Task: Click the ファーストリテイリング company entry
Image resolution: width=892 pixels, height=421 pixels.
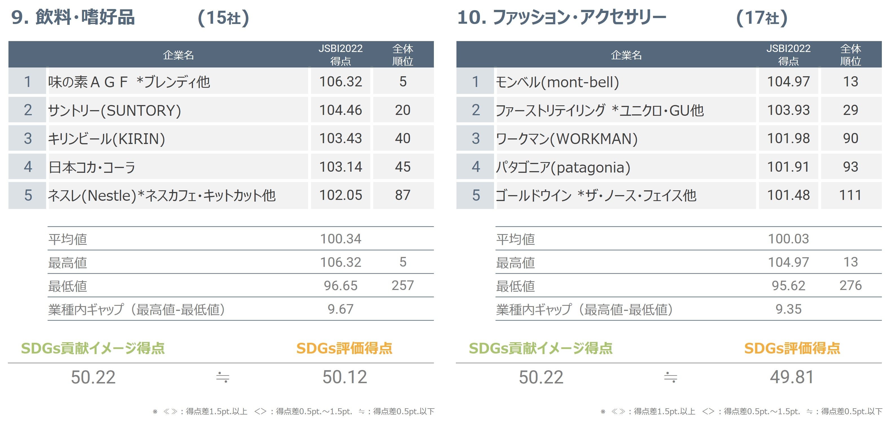Action: (x=599, y=110)
